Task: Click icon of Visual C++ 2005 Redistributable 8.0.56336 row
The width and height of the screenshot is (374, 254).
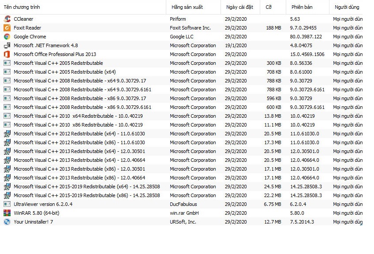Action: click(7, 63)
